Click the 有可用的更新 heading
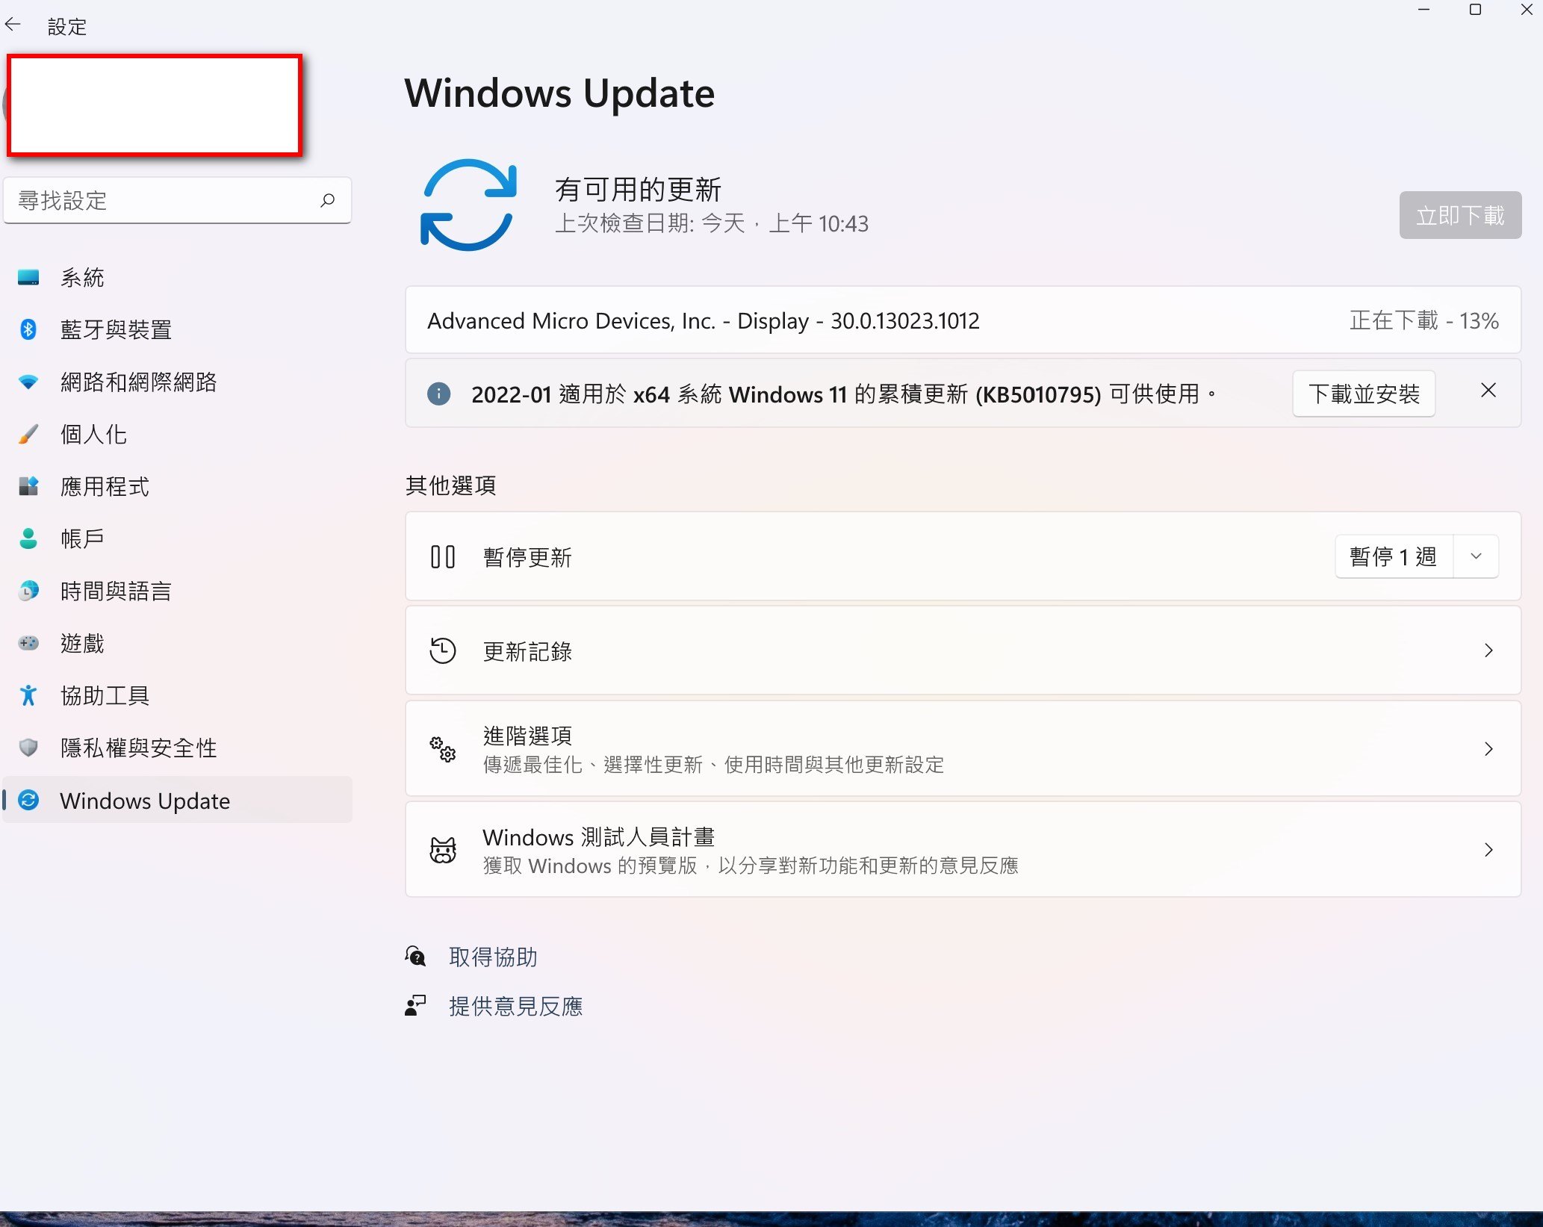Screen dimensions: 1543x1227 (638, 189)
